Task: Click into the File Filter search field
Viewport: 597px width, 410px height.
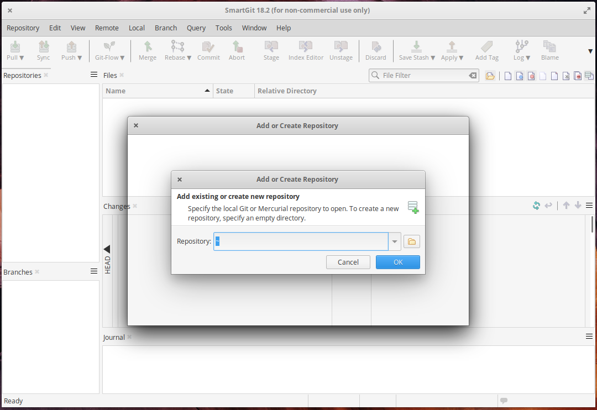Action: tap(425, 75)
